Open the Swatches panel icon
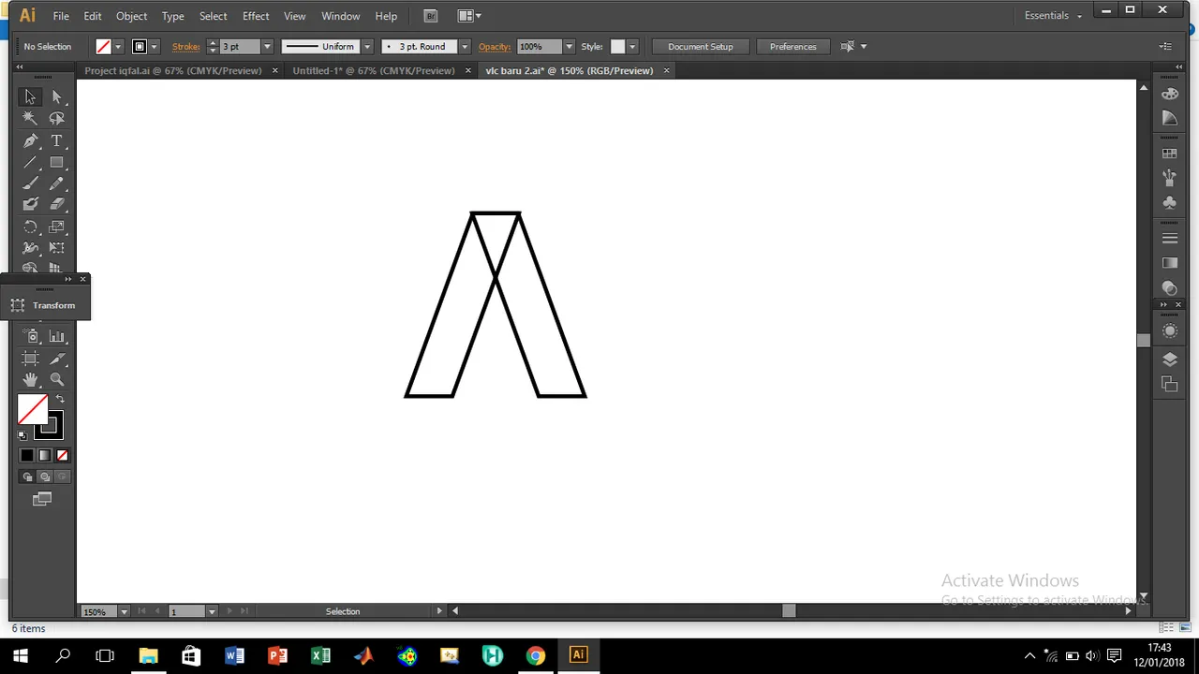Image resolution: width=1199 pixels, height=674 pixels. point(1169,154)
